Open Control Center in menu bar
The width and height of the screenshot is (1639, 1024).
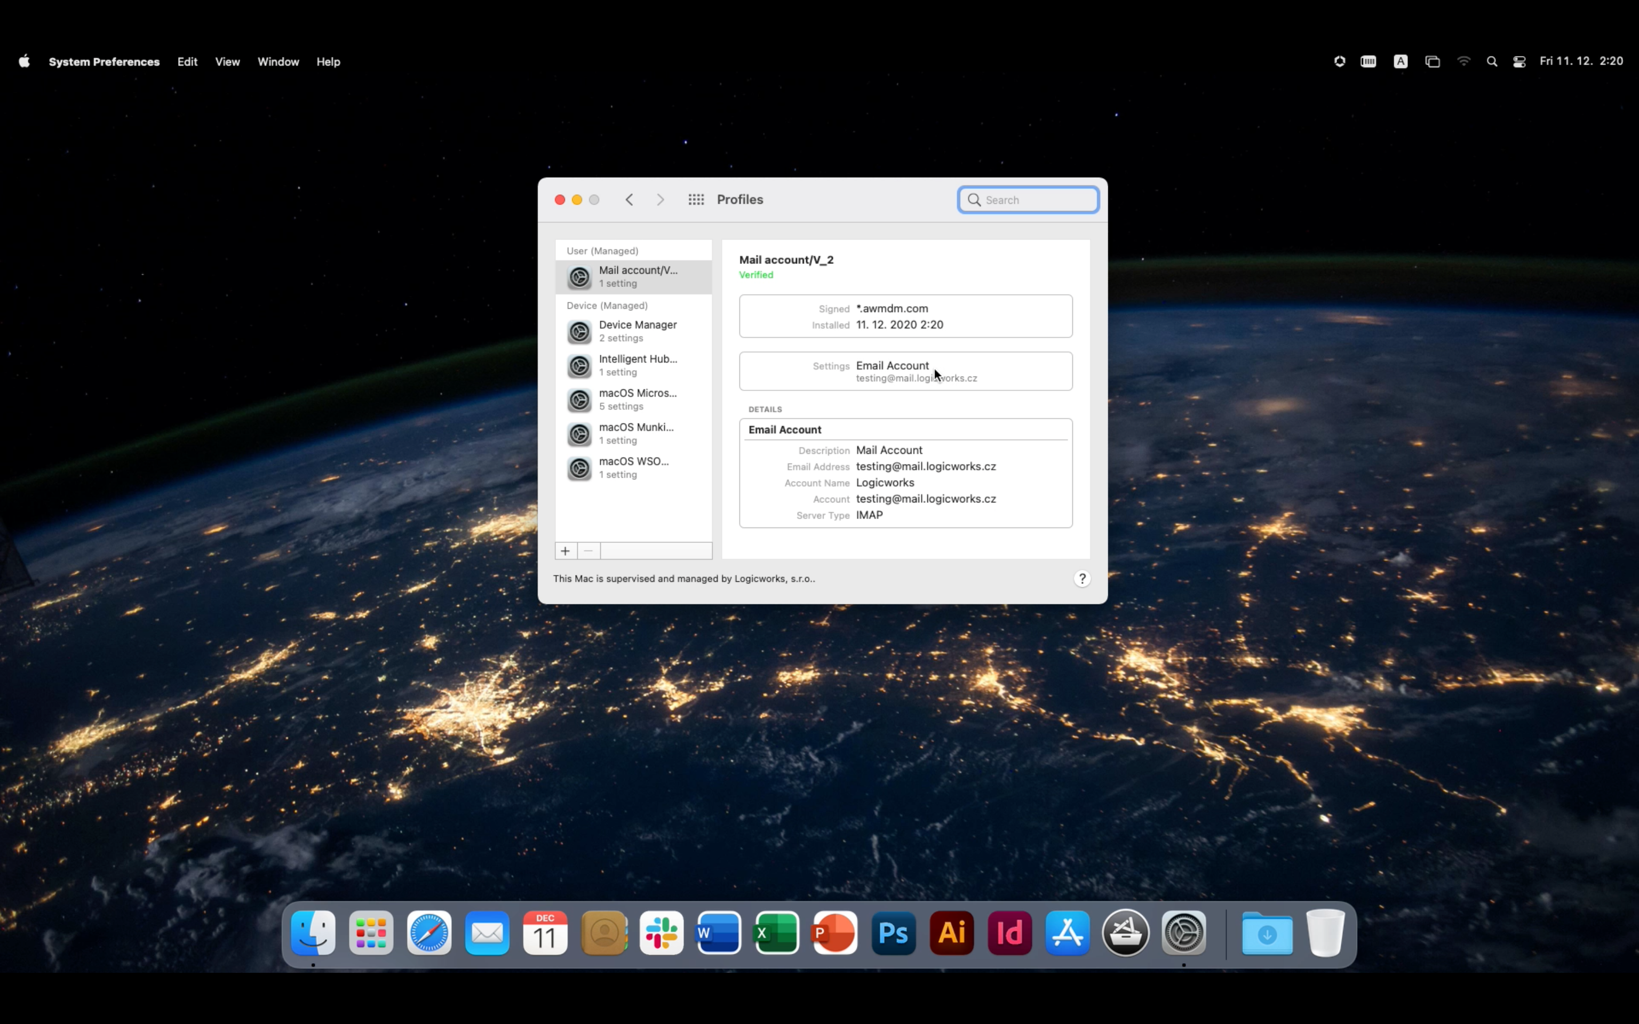(x=1519, y=62)
